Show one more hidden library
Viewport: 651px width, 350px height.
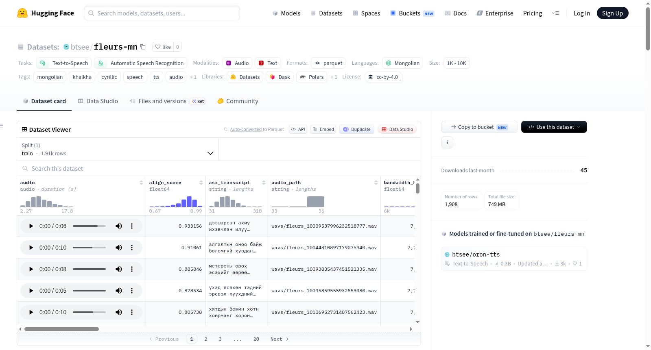pos(334,77)
